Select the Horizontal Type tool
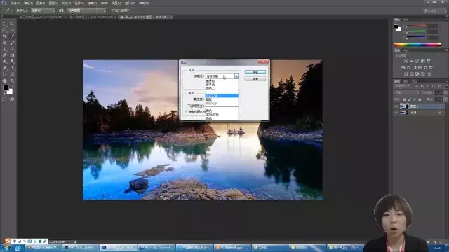Screen dimensions: 449x252 (12, 68)
